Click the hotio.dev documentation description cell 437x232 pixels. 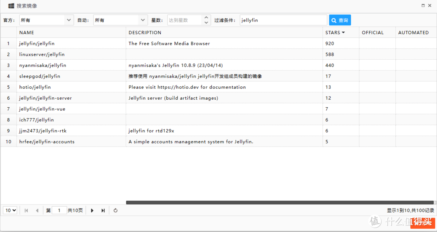click(x=224, y=87)
